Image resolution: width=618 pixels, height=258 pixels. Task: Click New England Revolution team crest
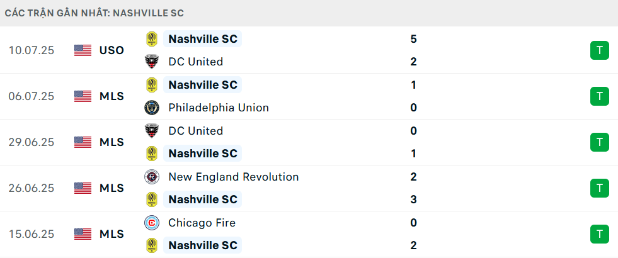[x=152, y=177]
